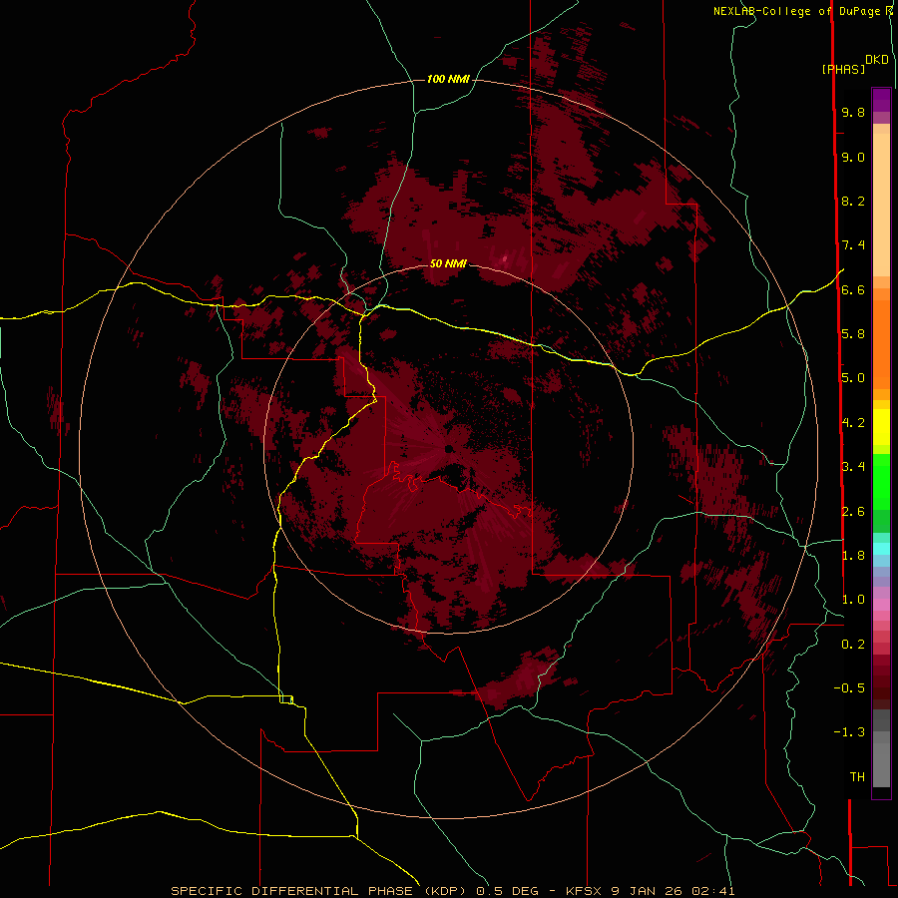The image size is (898, 898).
Task: Click the SPECIFIC DIFFERENTIAL PHASE (KDP) caption
Action: 318,891
